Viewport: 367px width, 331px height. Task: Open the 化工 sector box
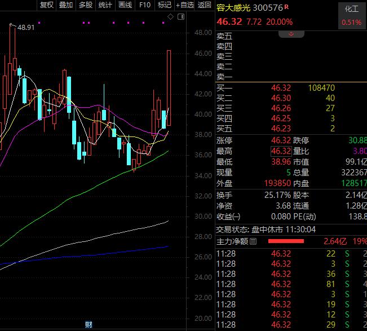tap(352, 15)
